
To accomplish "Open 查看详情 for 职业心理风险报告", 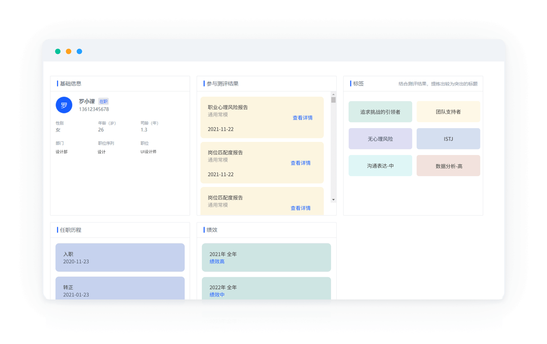I will (x=303, y=118).
